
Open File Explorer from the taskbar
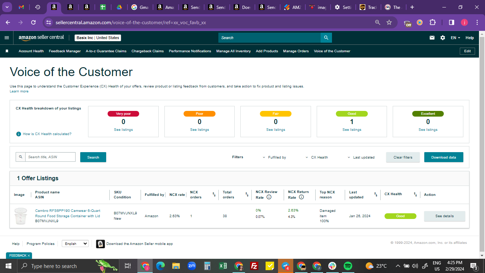coord(176,266)
